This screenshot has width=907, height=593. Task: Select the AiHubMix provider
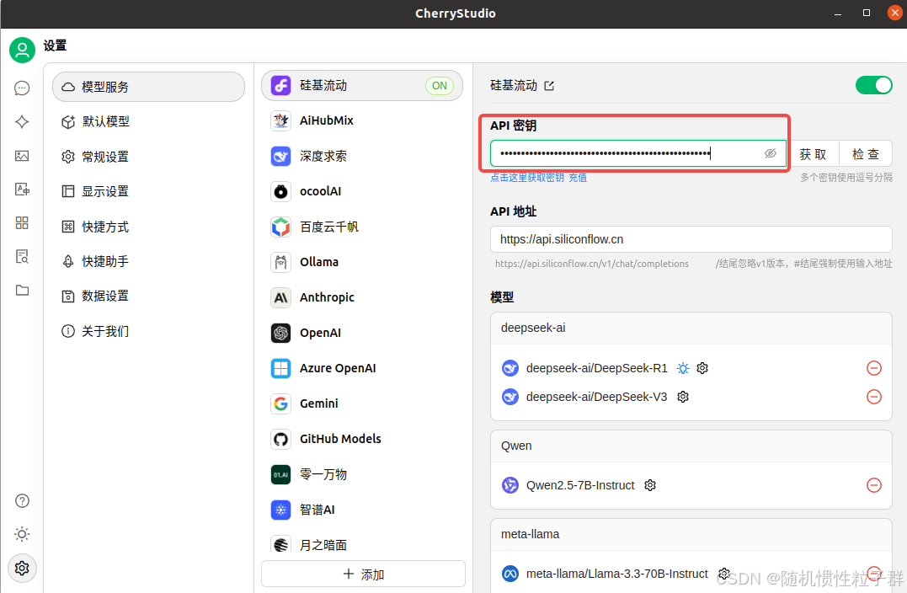(x=362, y=120)
